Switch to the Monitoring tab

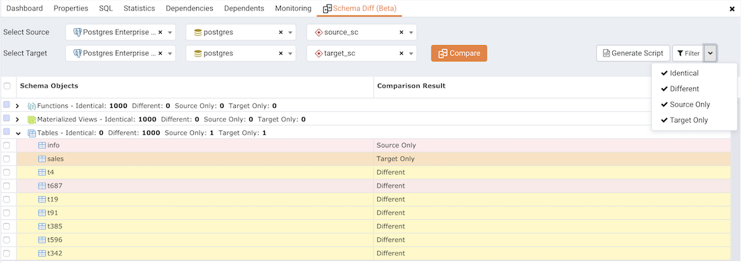(293, 8)
